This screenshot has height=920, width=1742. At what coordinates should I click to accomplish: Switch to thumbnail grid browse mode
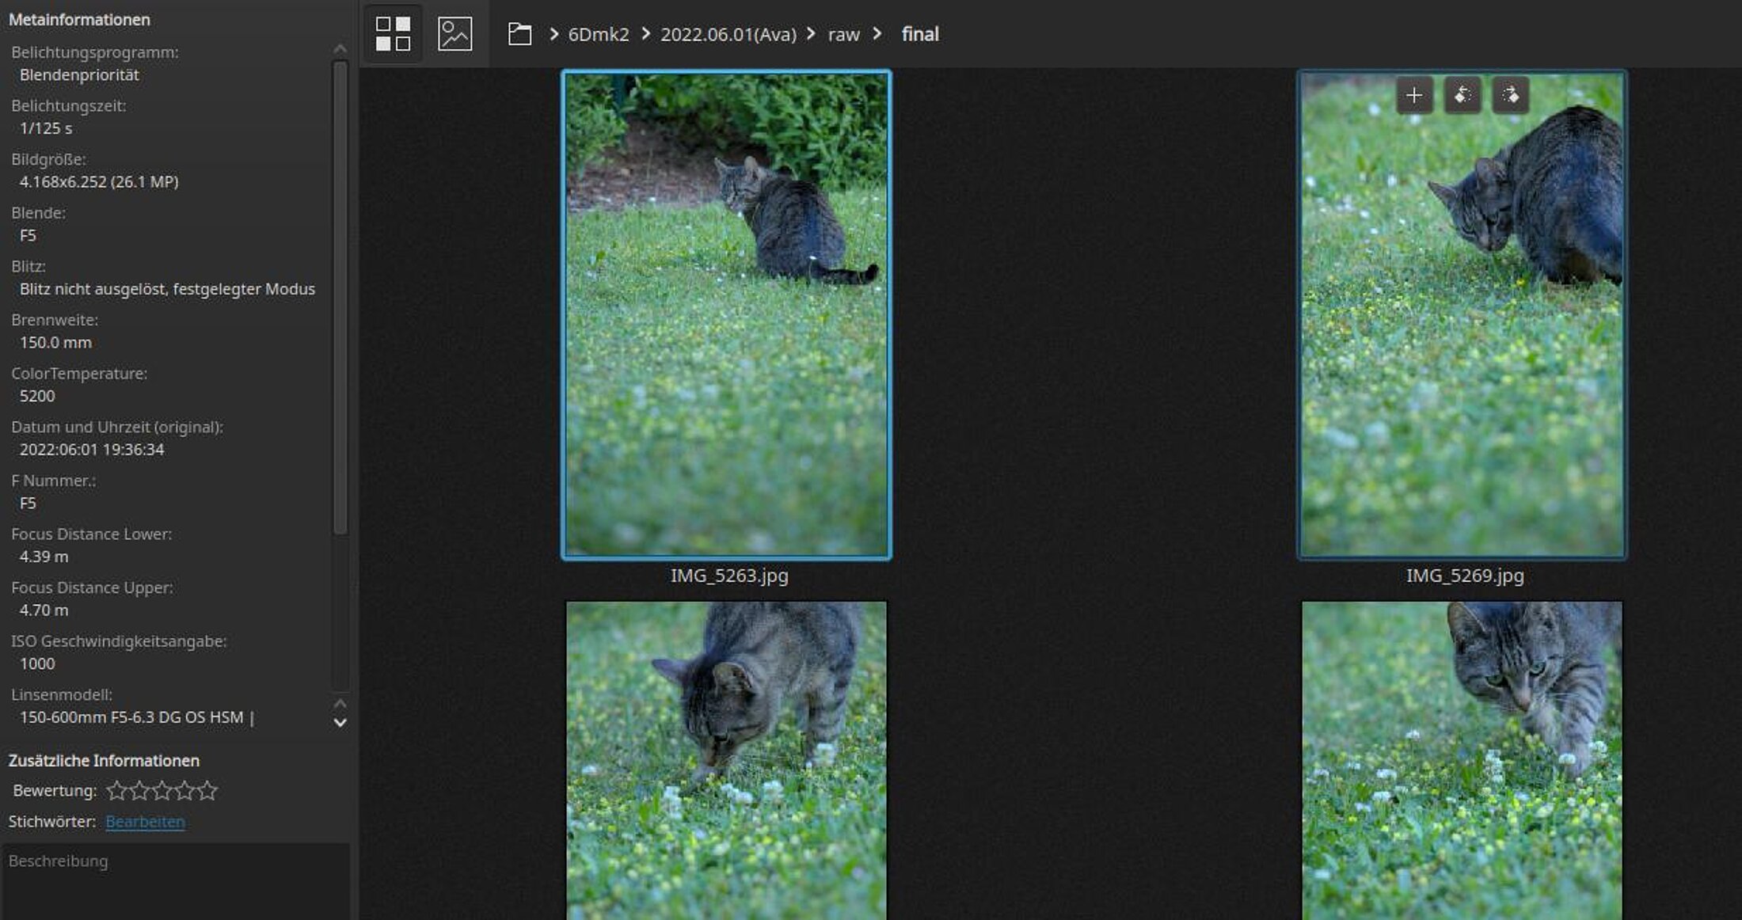coord(393,34)
